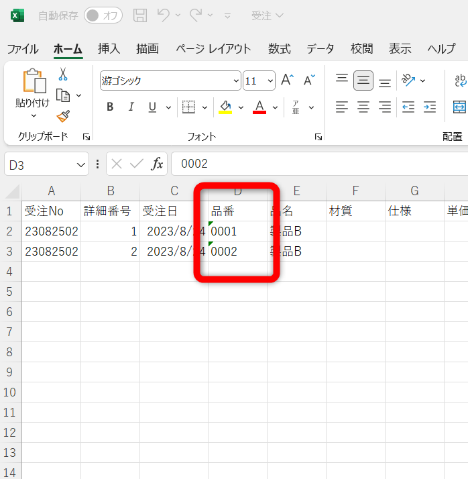468x479 pixels.
Task: Click the Increase Font Size icon
Action: point(287,81)
